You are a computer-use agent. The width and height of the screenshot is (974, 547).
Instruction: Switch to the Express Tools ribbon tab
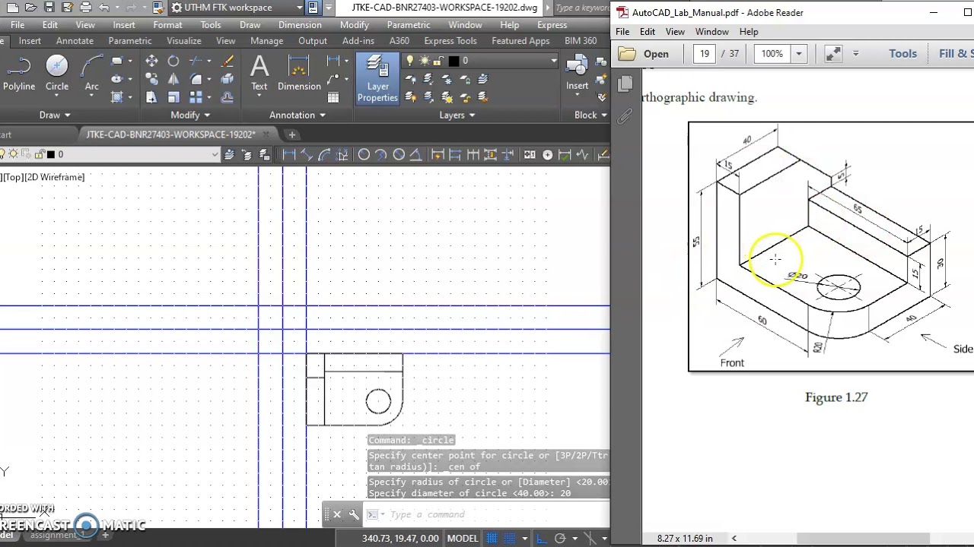(450, 41)
